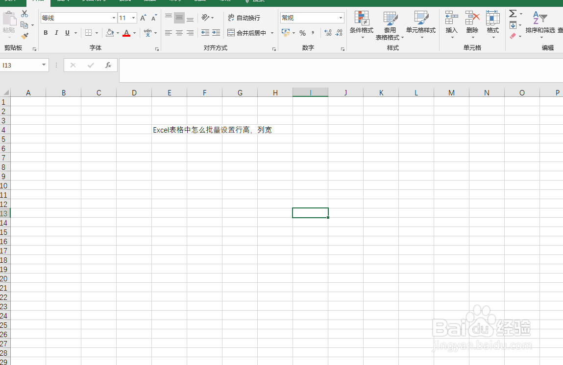Open 条件格式 conditional formatting
Image resolution: width=563 pixels, height=365 pixels.
(362, 24)
